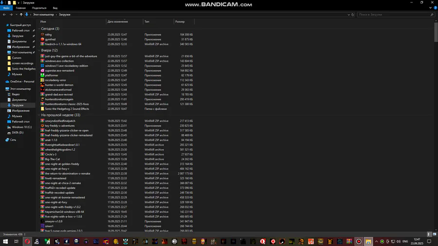The image size is (438, 246).
Task: Select the onwn1 application icon
Action: tap(42, 226)
